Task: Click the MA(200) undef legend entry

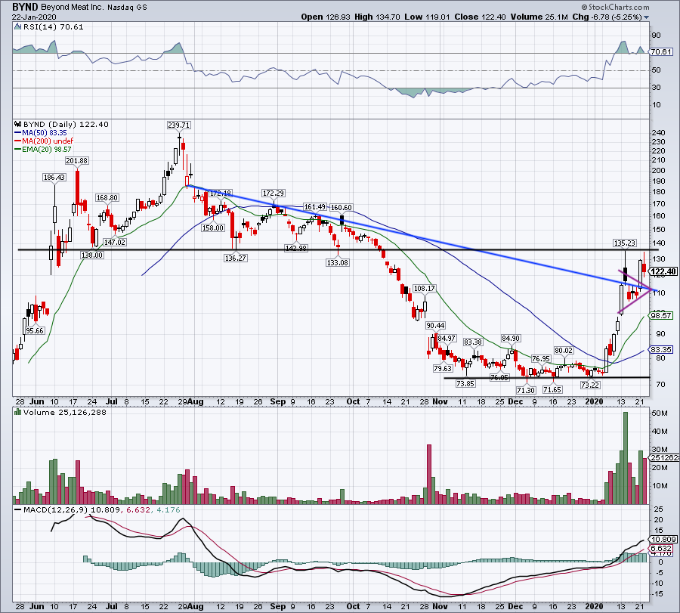Action: [44, 141]
